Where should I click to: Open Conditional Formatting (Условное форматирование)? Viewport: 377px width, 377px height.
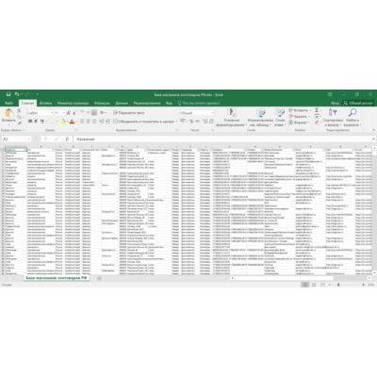click(x=232, y=117)
